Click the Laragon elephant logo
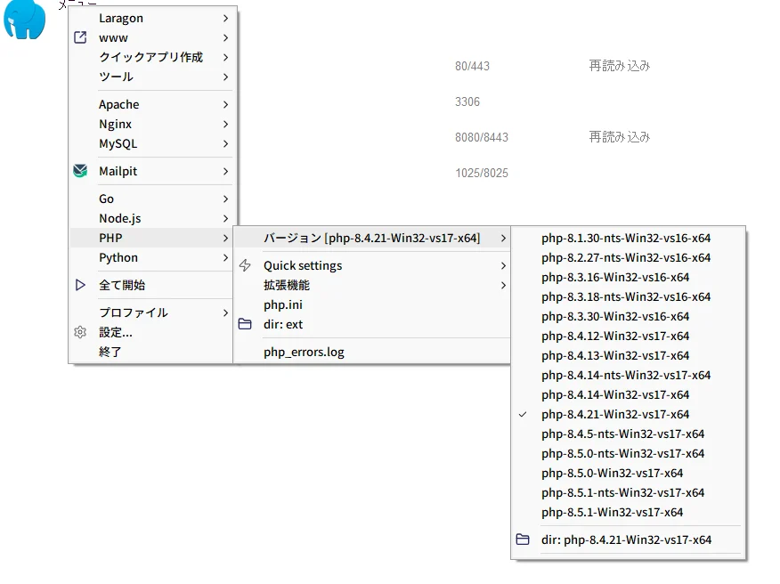Viewport: 780px width, 584px height. coord(24,20)
